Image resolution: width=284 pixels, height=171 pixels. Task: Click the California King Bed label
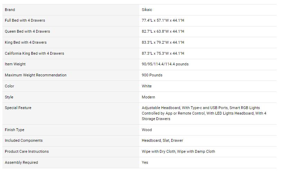click(x=34, y=54)
